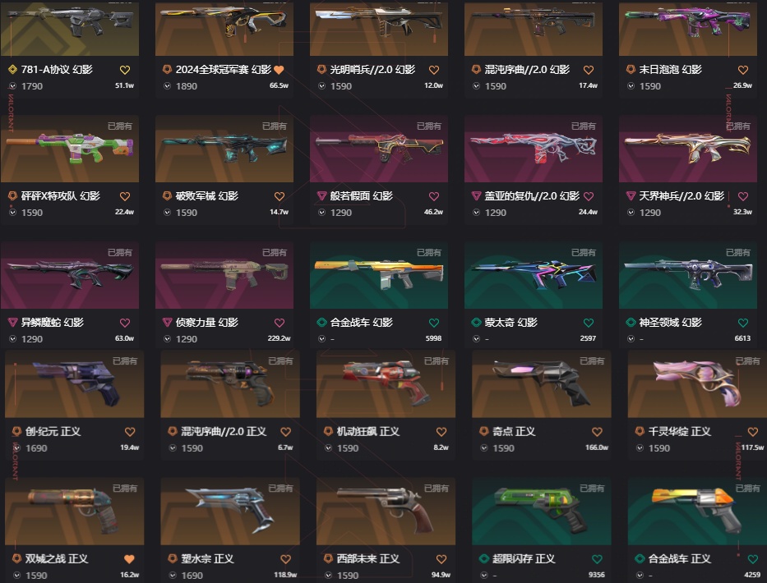Click the green heart for 合金战车 幻影
767x583 pixels.
coord(434,323)
